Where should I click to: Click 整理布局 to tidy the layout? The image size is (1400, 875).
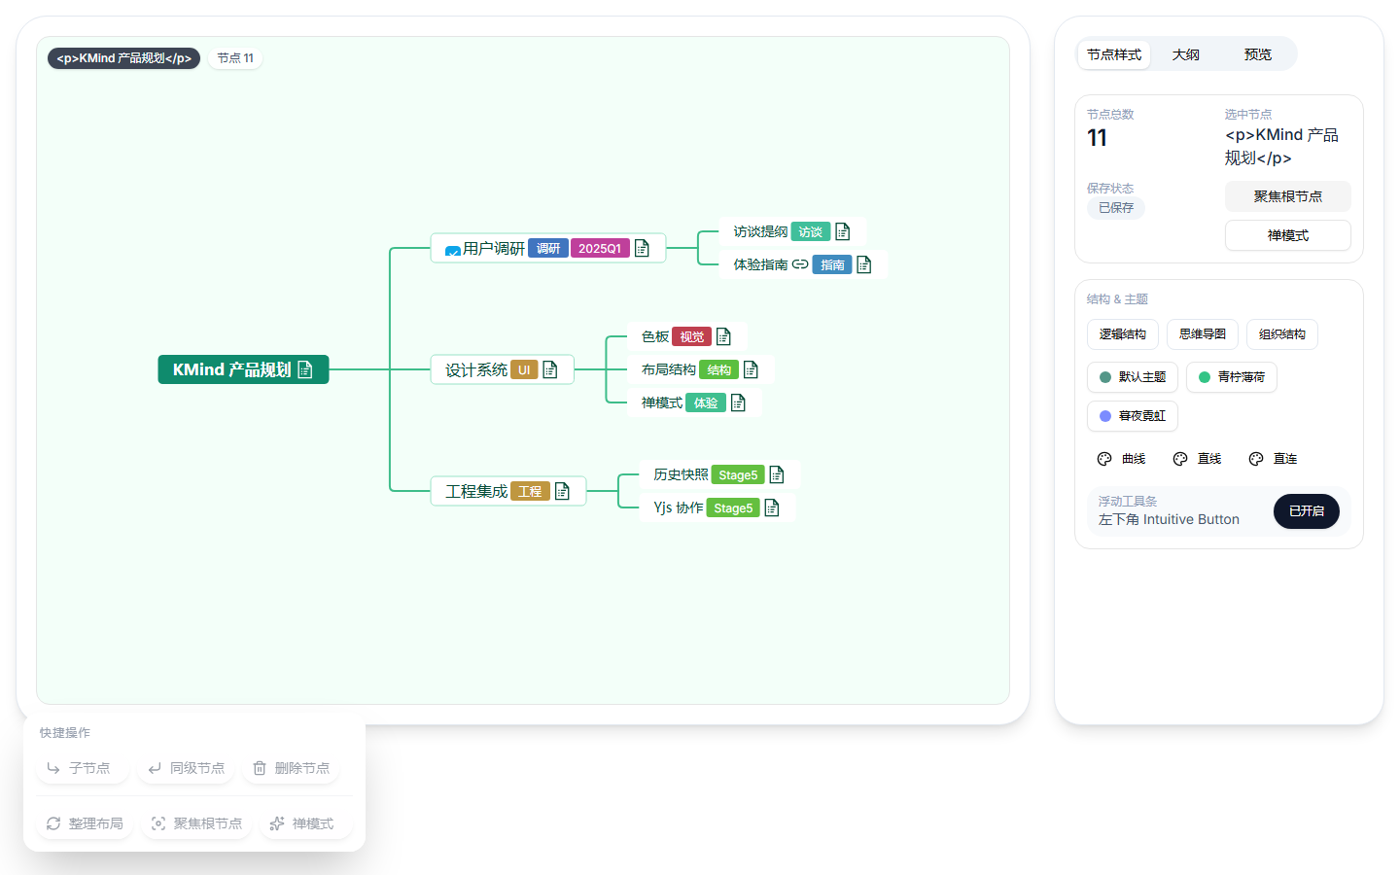86,823
